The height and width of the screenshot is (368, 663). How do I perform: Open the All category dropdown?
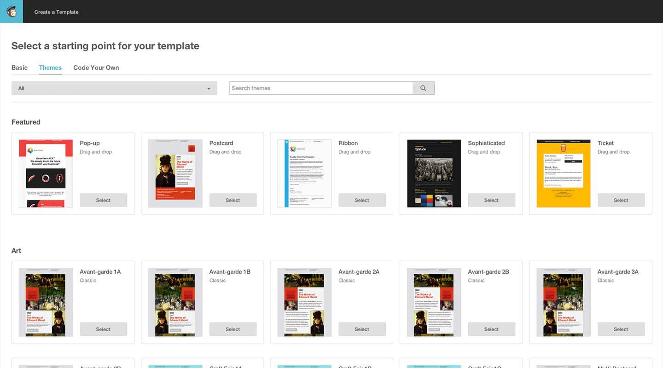coord(114,88)
